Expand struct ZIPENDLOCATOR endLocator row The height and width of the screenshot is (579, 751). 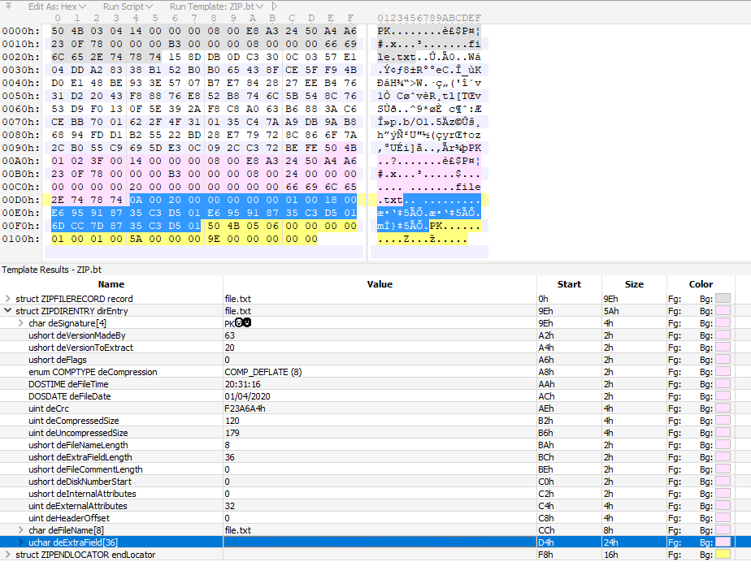tap(7, 554)
